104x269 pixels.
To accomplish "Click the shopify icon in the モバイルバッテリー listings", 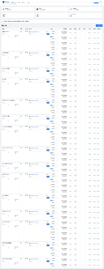I will pos(51,111).
